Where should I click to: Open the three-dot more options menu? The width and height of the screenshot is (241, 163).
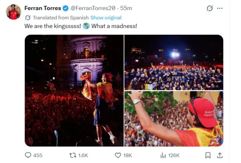[x=220, y=8]
